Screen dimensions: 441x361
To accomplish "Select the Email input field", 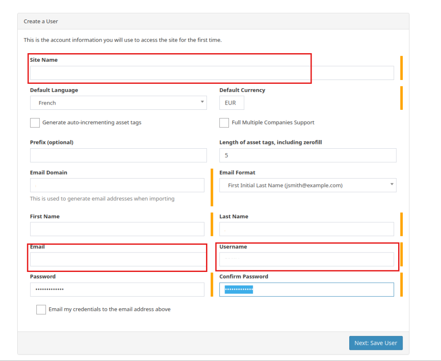I will pyautogui.click(x=117, y=259).
